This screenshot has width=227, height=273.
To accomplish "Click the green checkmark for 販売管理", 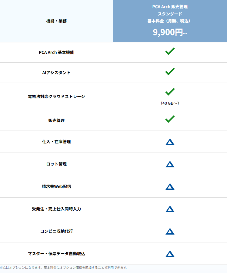I will tap(170, 119).
